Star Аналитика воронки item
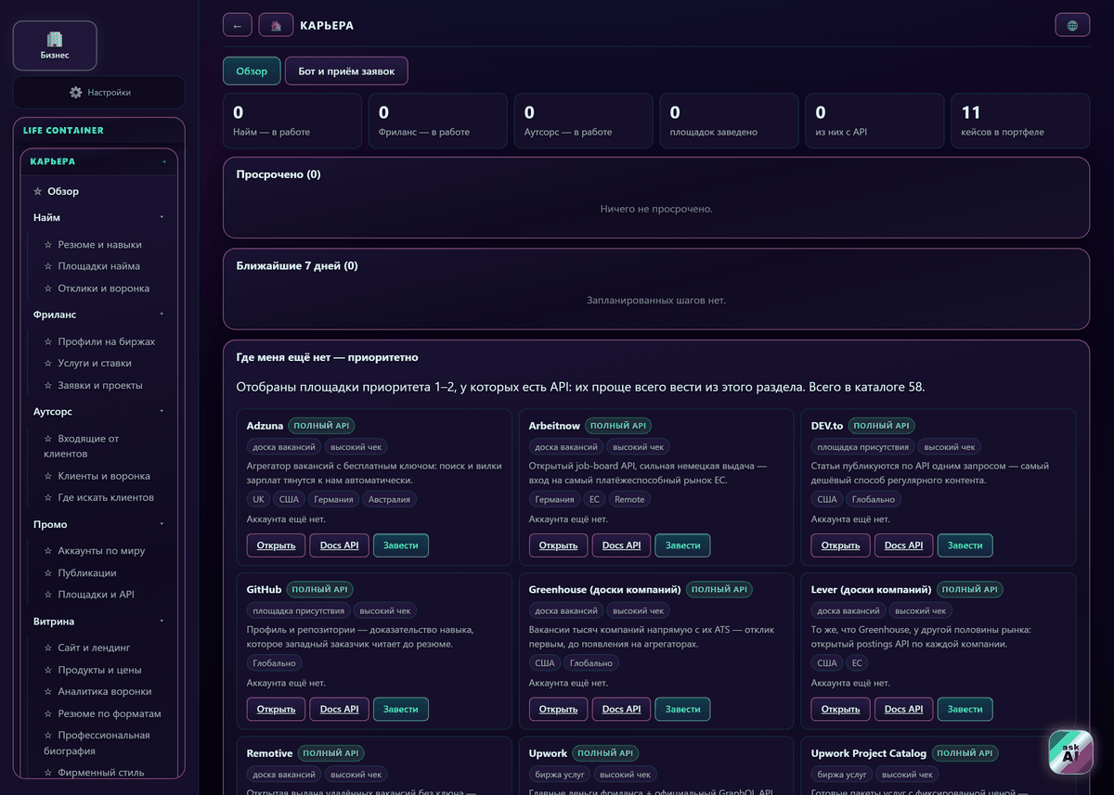1114x795 pixels. (49, 691)
